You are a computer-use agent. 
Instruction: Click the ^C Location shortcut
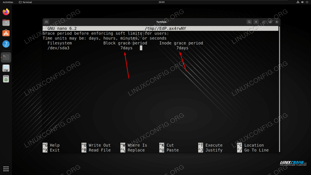coord(250,145)
